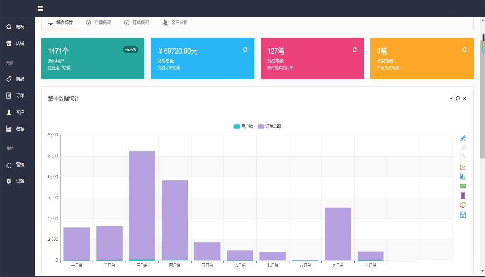Click the 三月份 purple bar in chart

[x=142, y=204]
